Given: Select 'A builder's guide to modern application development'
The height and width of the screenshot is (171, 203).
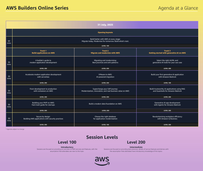Looking at the screenshot, I should [x=43, y=62].
